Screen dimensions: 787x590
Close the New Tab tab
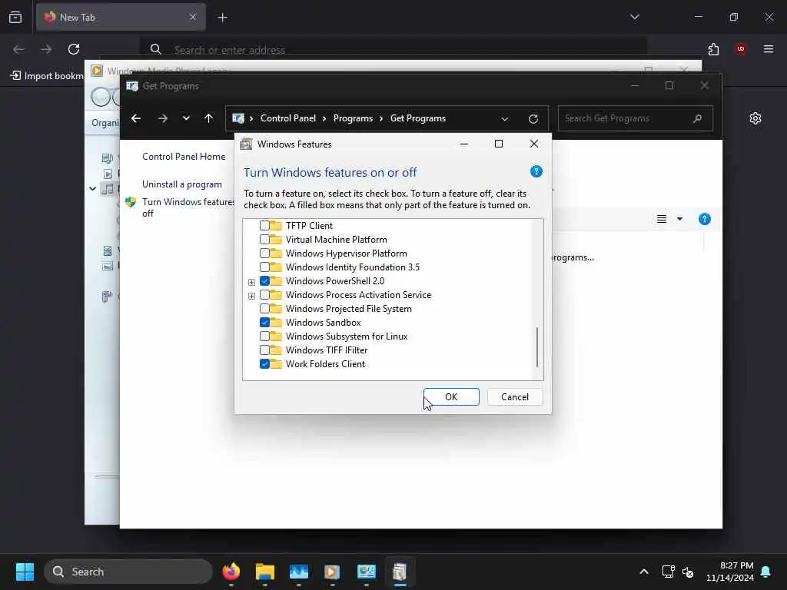(x=193, y=17)
